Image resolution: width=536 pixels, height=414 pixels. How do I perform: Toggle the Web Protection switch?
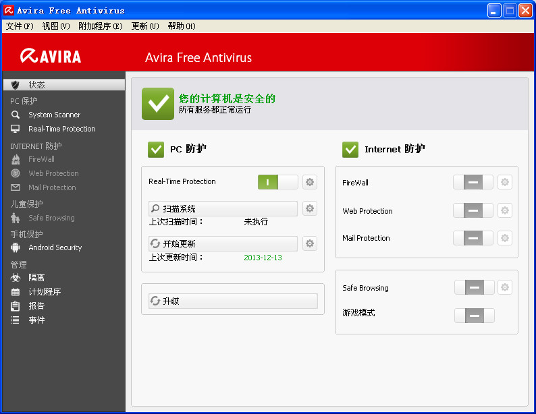pos(473,210)
